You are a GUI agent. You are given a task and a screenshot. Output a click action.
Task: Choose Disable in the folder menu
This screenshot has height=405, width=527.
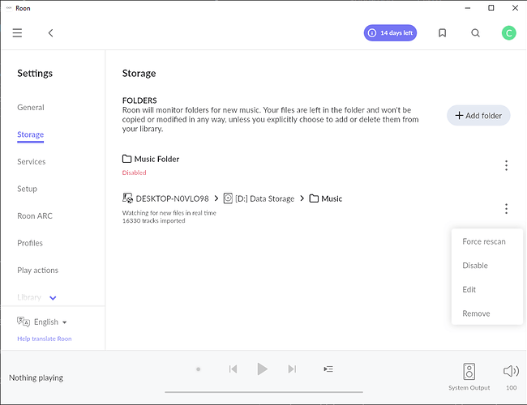pos(475,266)
